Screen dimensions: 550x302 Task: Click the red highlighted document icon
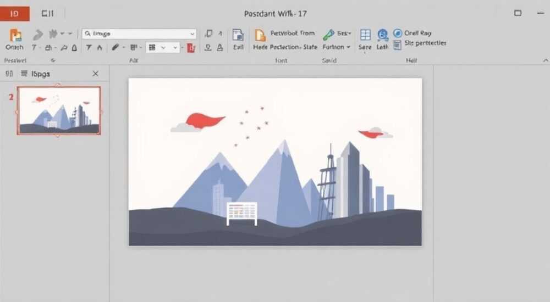[x=191, y=48]
